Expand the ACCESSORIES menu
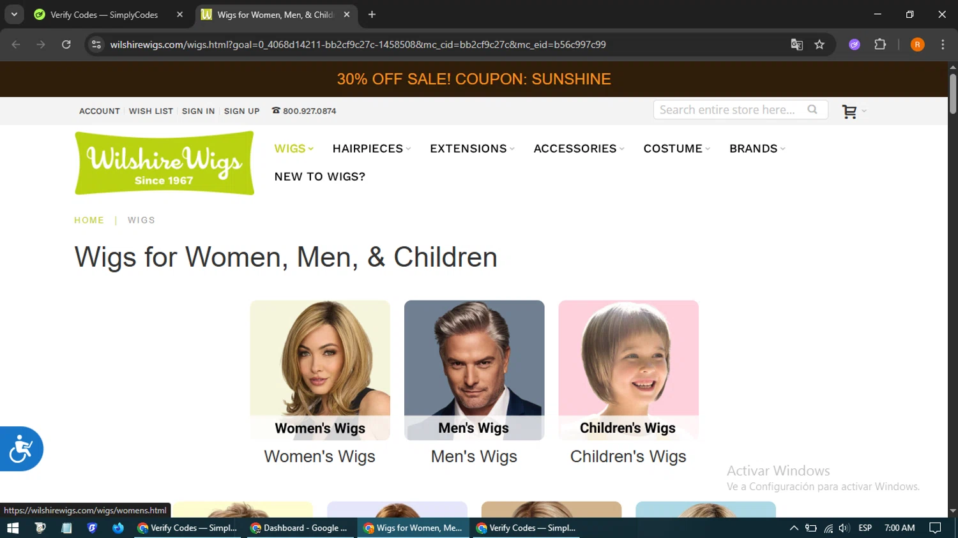The image size is (958, 538). 579,149
